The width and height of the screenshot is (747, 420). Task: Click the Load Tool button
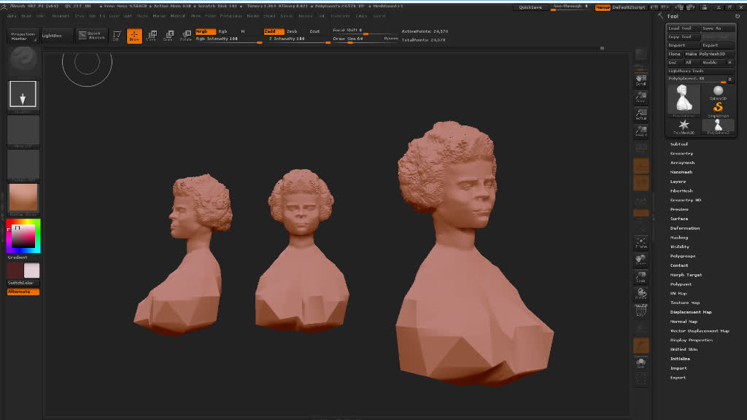pos(684,28)
